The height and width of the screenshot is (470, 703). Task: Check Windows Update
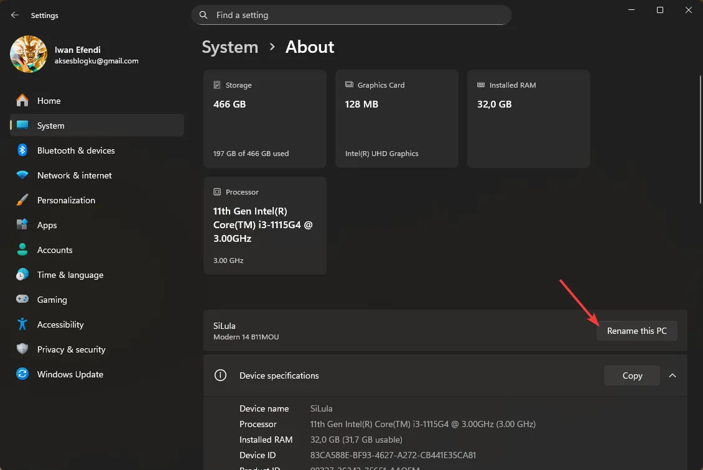pos(70,374)
